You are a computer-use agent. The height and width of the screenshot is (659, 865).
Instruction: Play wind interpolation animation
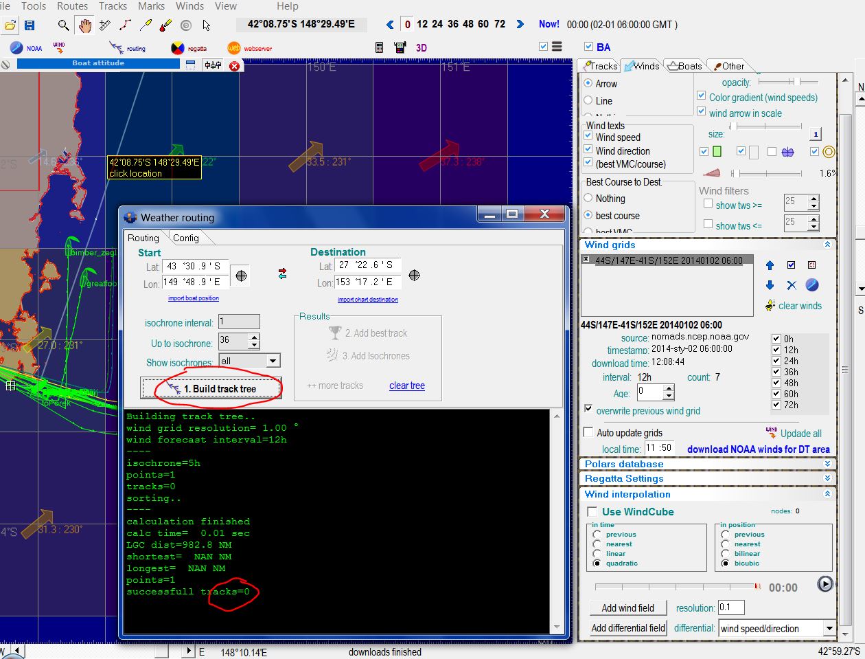[824, 584]
